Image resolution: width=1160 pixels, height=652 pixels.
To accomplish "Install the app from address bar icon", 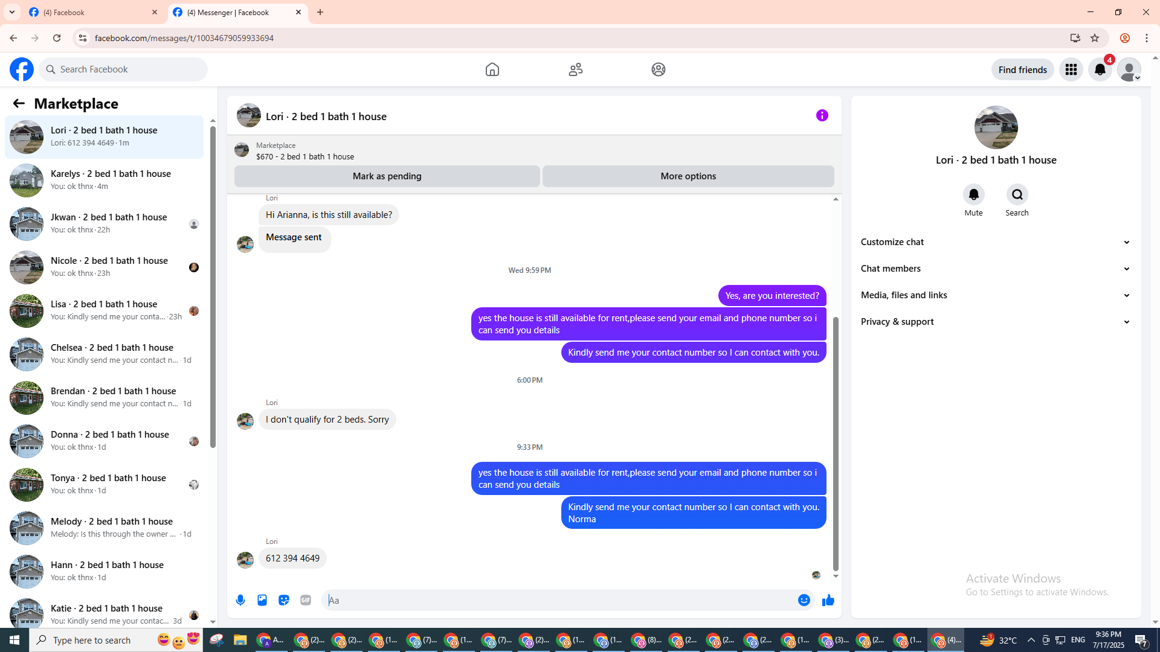I will coord(1075,38).
